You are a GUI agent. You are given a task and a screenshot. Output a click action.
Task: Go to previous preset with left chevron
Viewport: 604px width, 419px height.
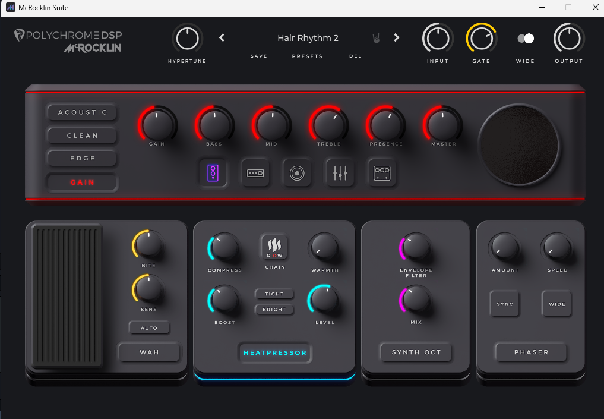point(222,38)
